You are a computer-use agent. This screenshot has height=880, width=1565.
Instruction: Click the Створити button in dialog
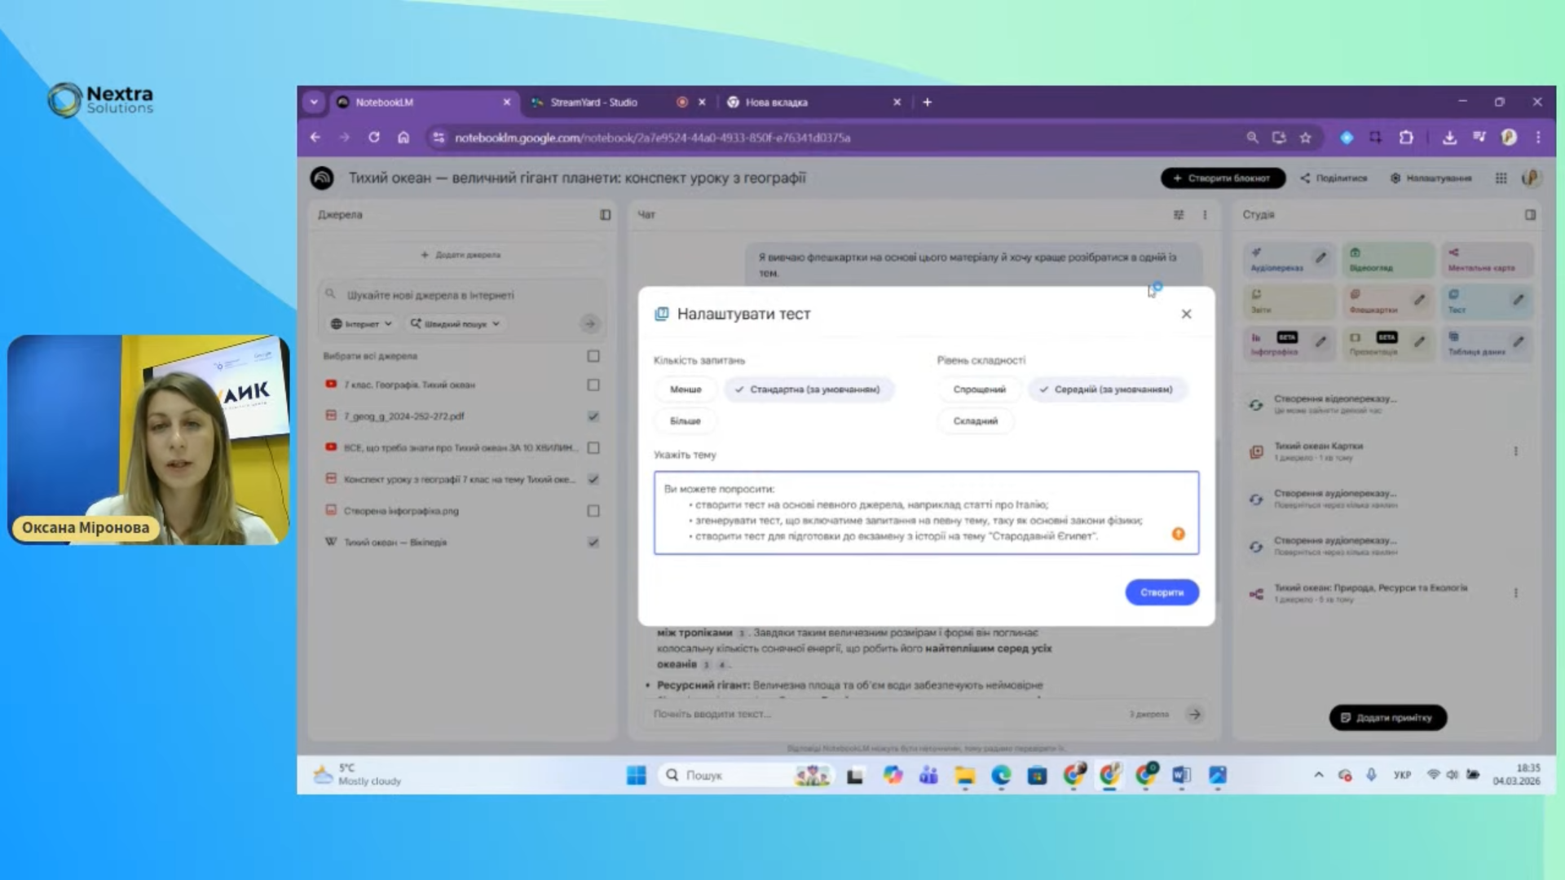(x=1162, y=592)
